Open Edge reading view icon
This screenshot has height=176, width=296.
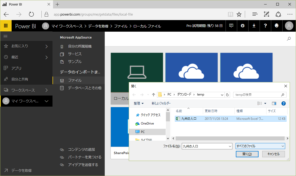tap(231, 14)
